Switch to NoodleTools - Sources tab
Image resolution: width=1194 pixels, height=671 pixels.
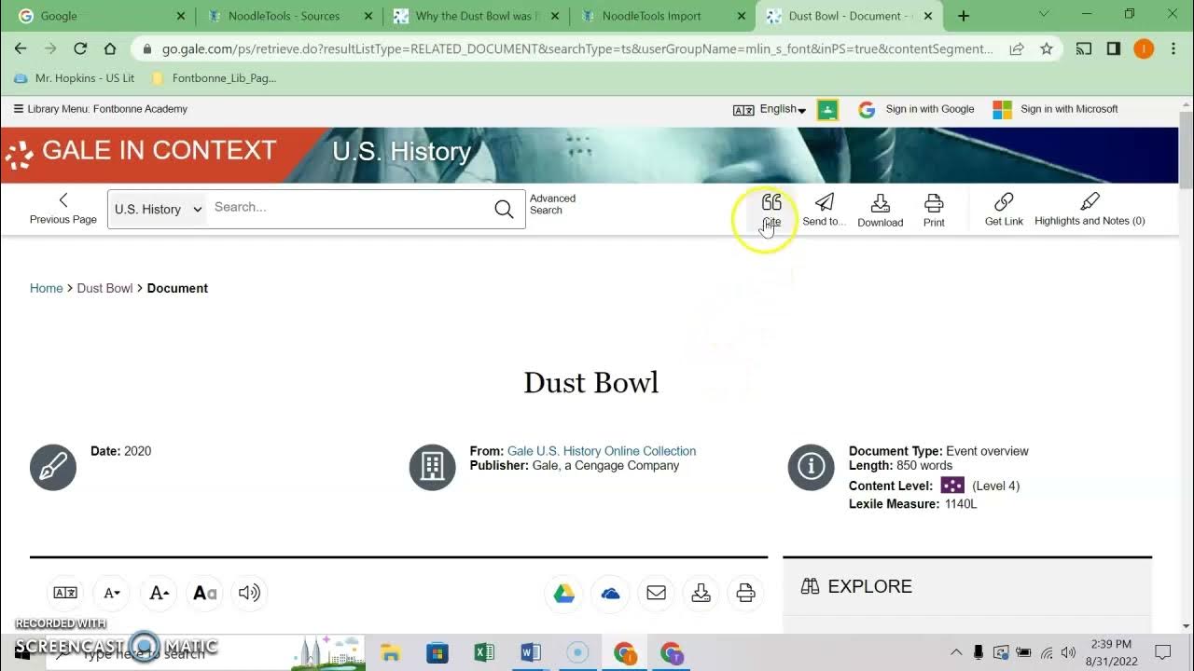pos(287,16)
